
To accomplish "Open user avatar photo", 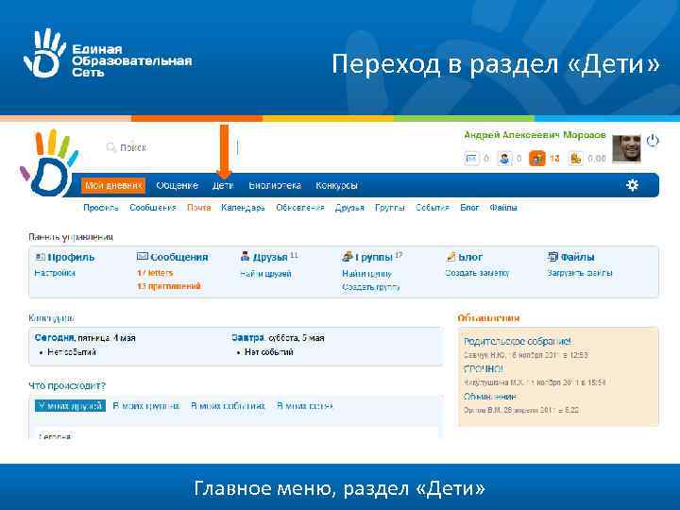I will (626, 149).
